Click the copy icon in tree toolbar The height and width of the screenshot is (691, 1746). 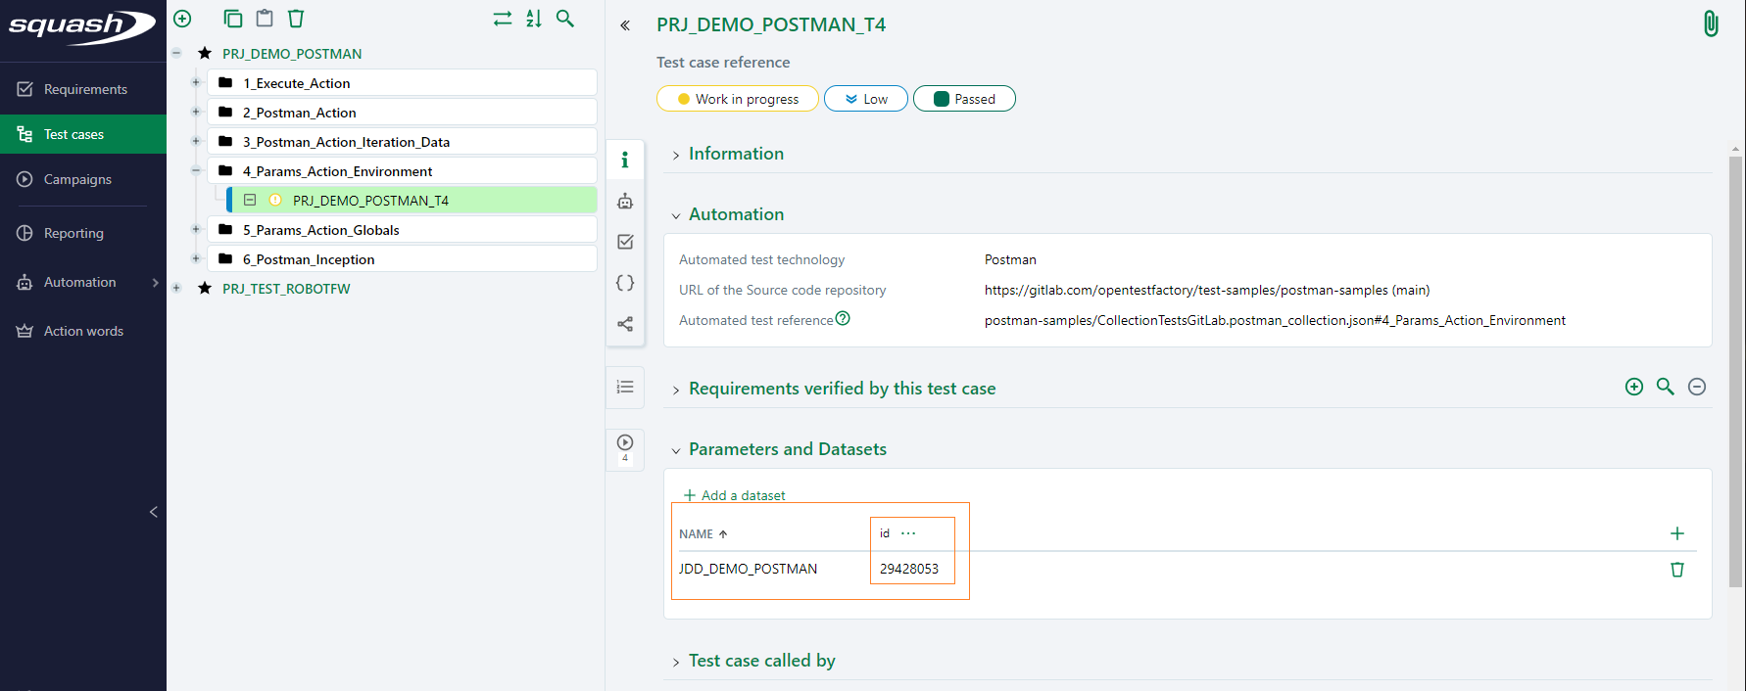[232, 19]
